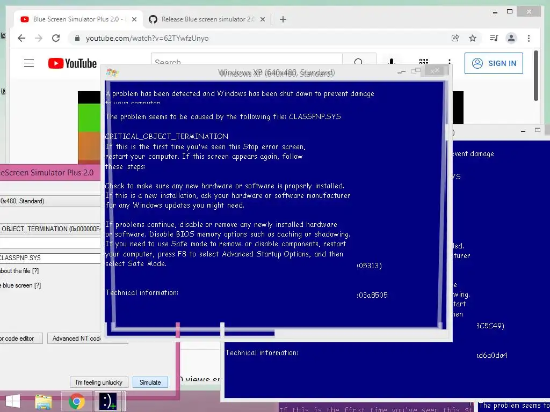Image resolution: width=550 pixels, height=412 pixels.
Task: Bookmark this page with the star icon
Action: pyautogui.click(x=473, y=38)
